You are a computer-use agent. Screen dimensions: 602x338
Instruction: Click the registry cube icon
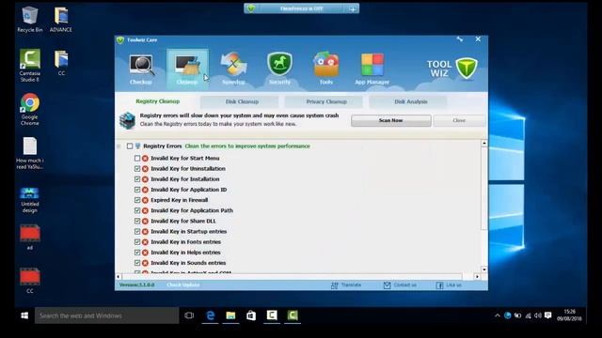pos(127,120)
